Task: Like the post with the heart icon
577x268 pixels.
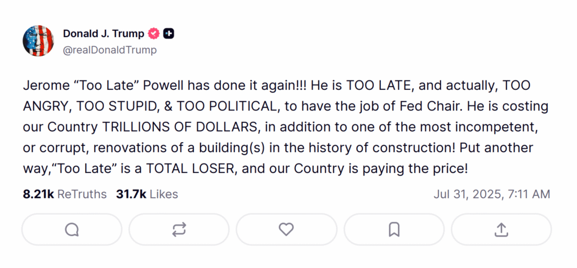Action: tap(286, 229)
